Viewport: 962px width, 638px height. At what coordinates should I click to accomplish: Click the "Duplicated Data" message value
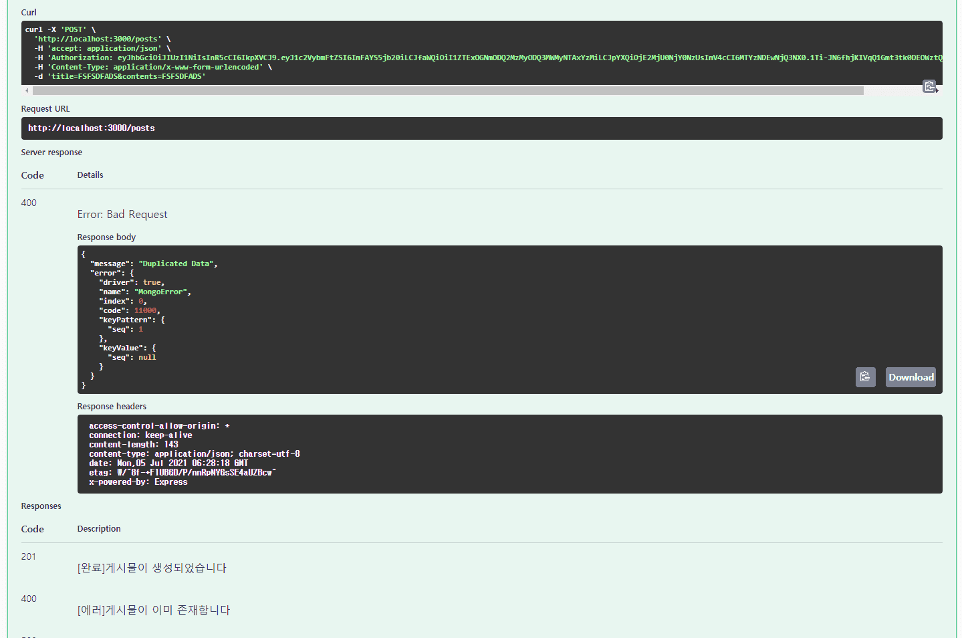176,263
